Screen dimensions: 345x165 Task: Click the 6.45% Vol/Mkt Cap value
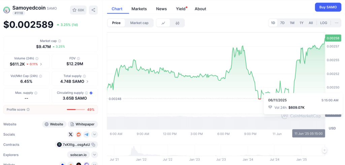tap(26, 81)
